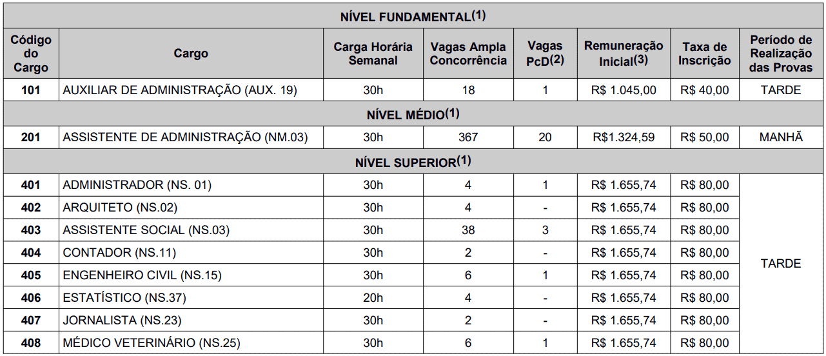Click MÉDICO VETERINÁRIO (NS.25) cell
The image size is (826, 356).
coord(191,343)
